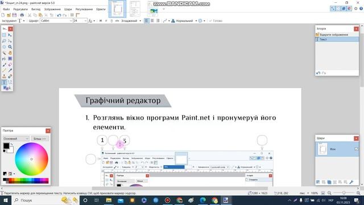The height and width of the screenshot is (205, 364).
Task: Select the Gradient tool
Action: [x=10, y=59]
